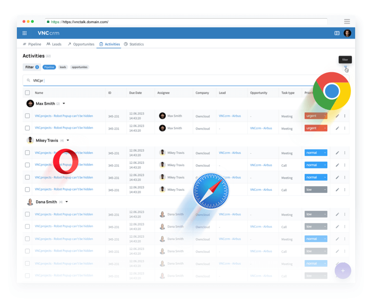Open activity link in Max Smith's lead row
This screenshot has height=304, width=372.
coord(64,116)
